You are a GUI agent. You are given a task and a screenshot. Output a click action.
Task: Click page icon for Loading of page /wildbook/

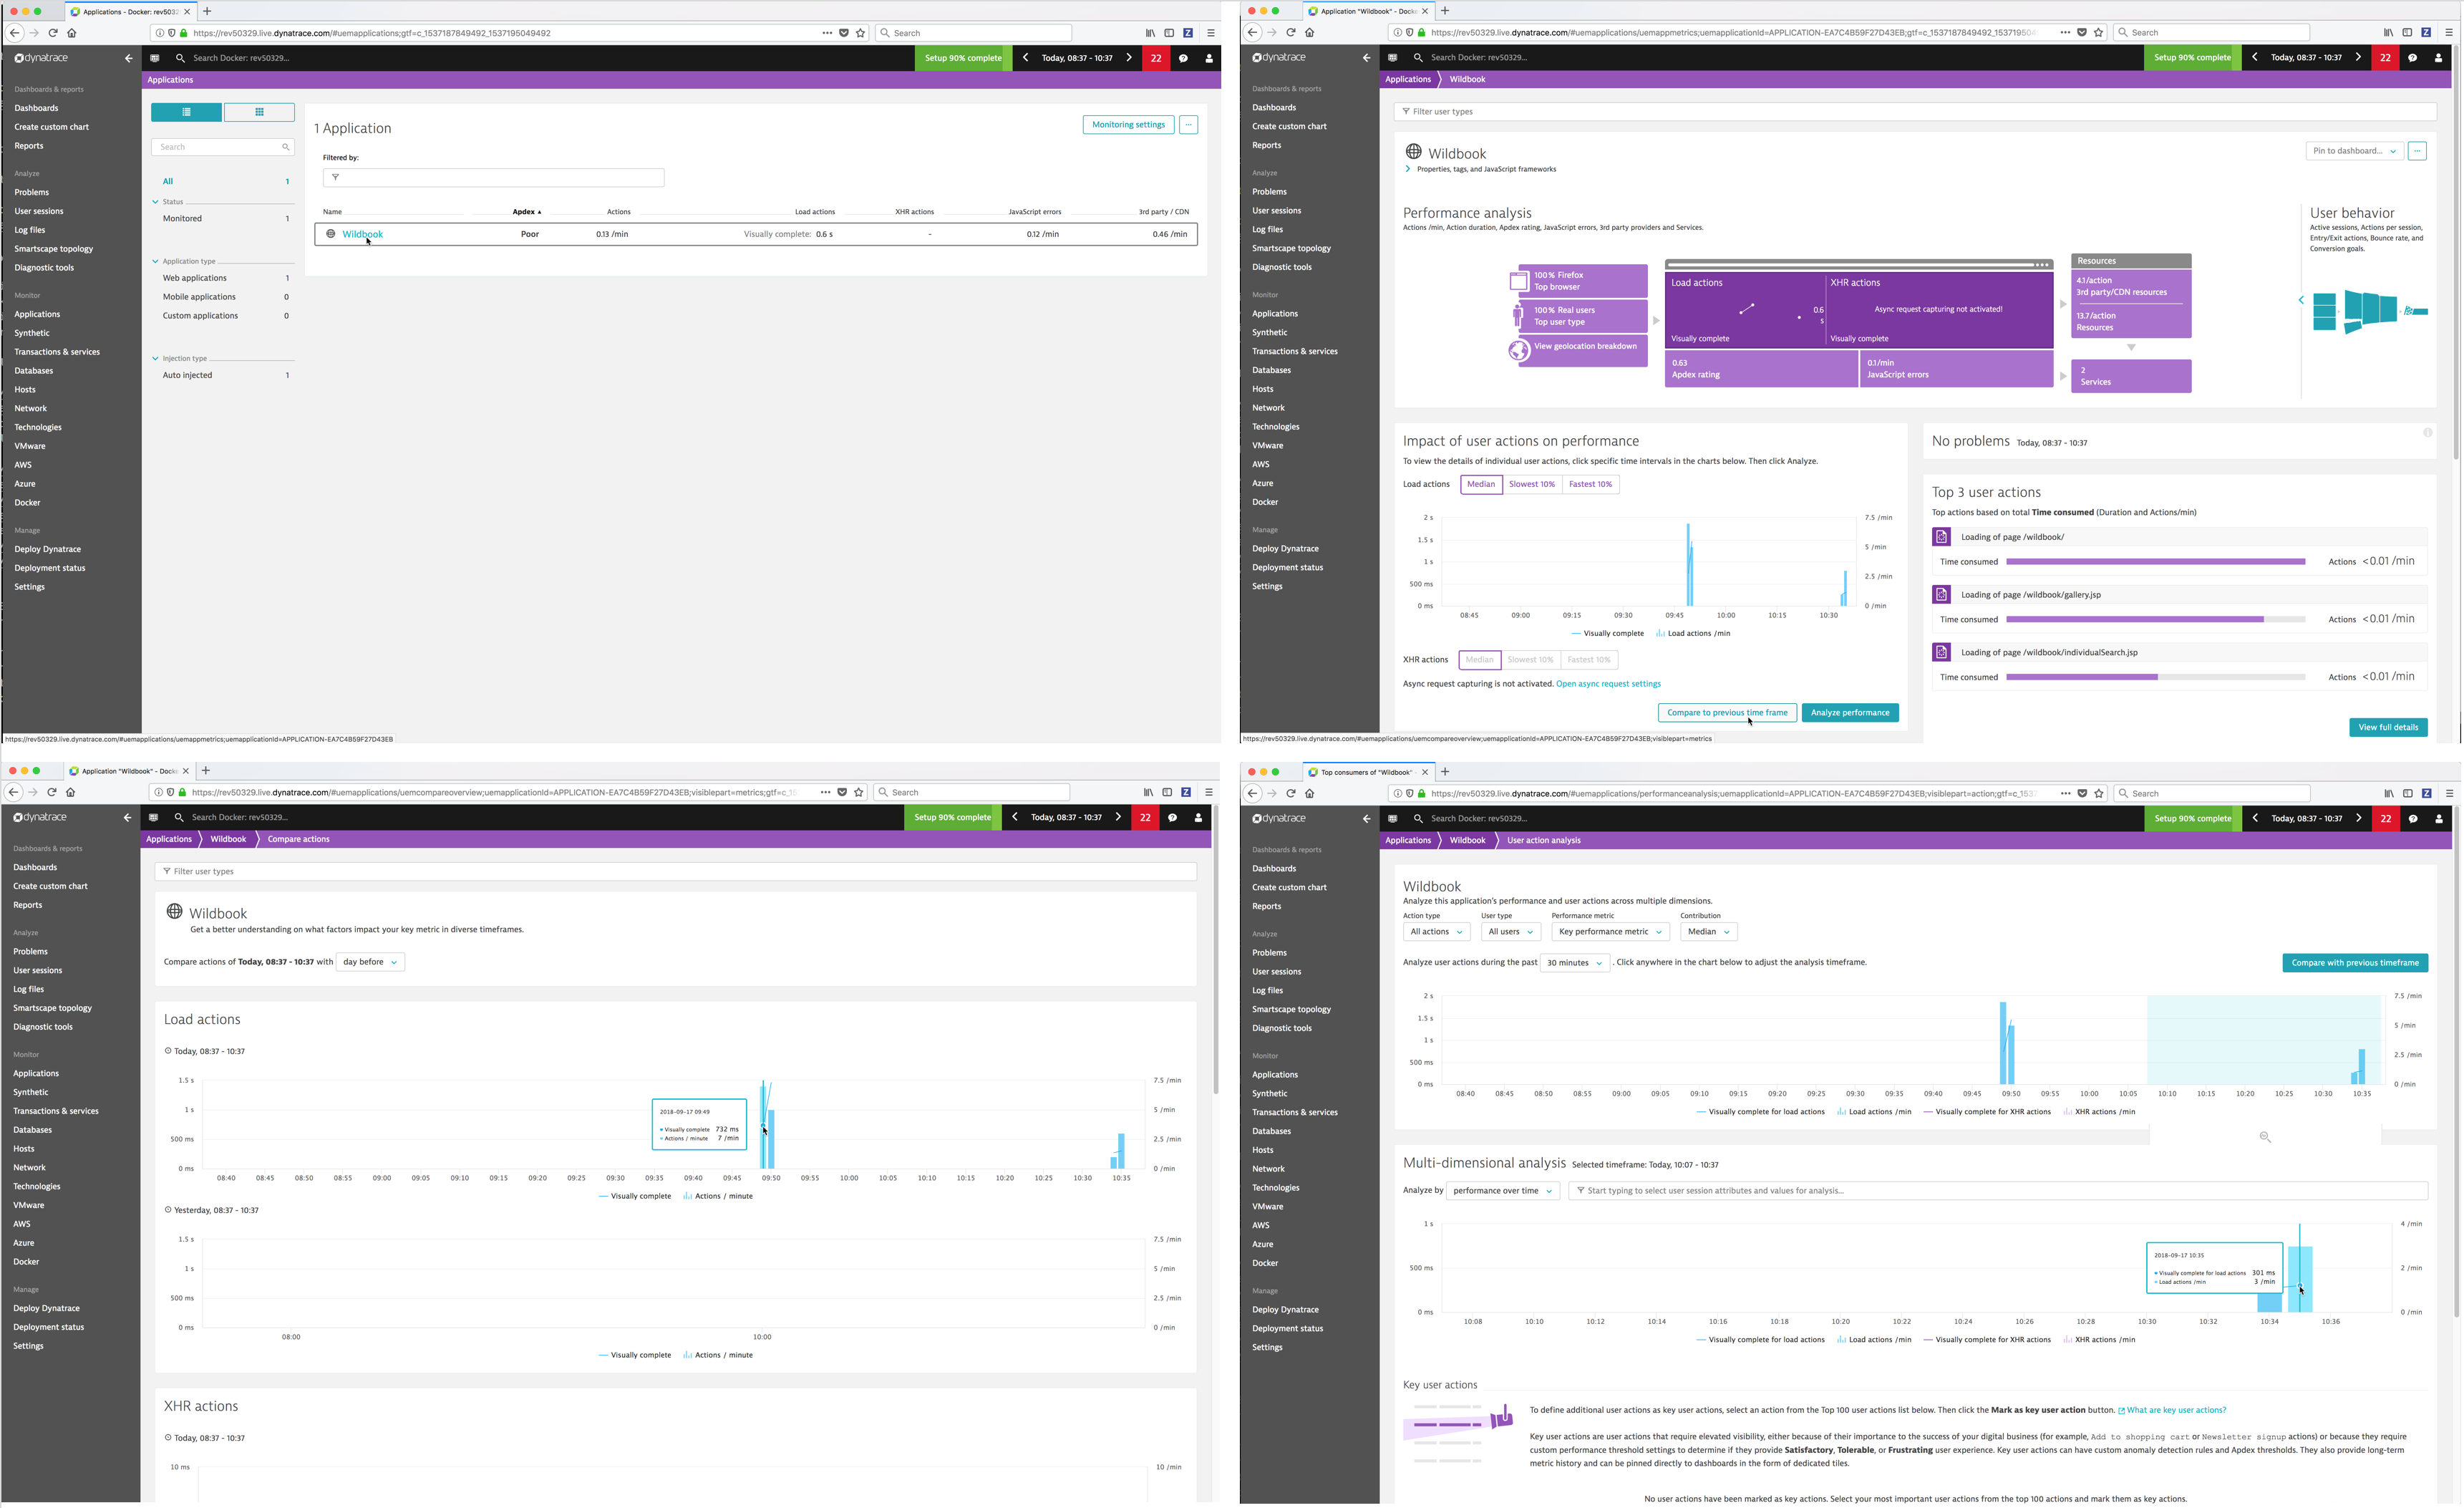[x=1941, y=537]
